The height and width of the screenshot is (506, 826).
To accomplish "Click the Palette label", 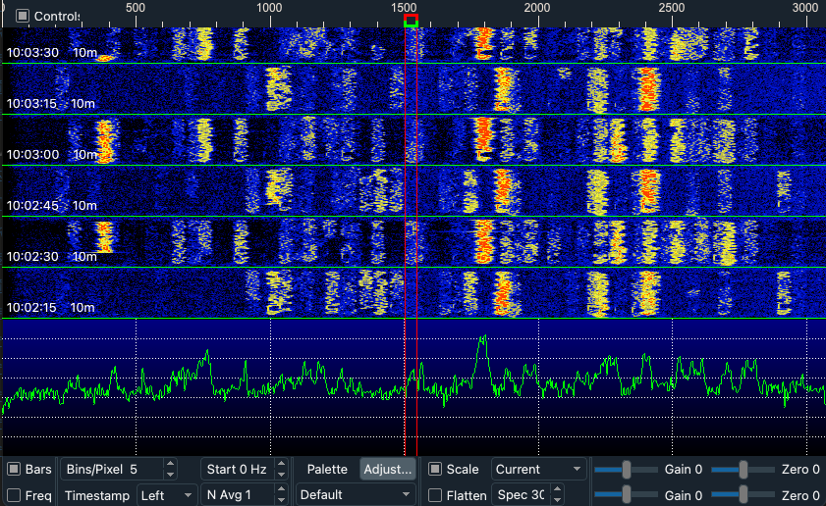I will [x=327, y=469].
